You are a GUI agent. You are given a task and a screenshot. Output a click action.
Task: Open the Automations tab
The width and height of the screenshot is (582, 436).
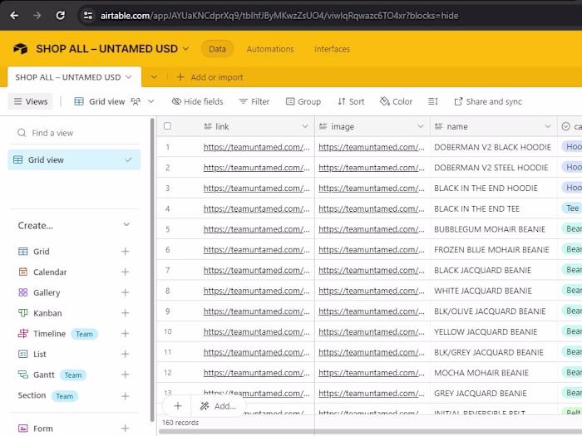point(270,49)
